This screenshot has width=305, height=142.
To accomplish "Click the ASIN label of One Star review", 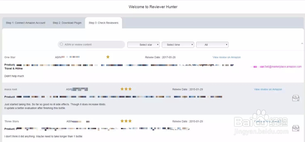I will tap(58, 57).
